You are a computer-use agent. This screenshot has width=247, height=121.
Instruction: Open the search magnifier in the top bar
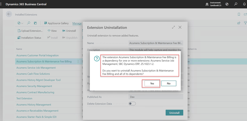(236, 4)
